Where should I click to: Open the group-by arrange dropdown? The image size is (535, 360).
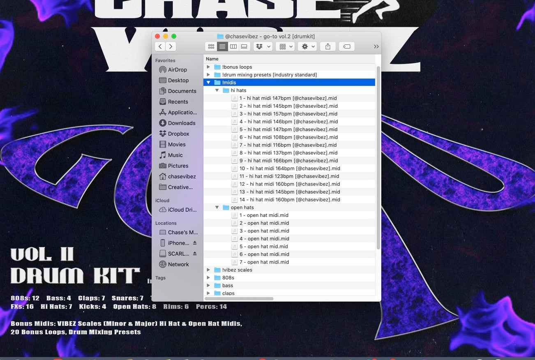(x=286, y=46)
